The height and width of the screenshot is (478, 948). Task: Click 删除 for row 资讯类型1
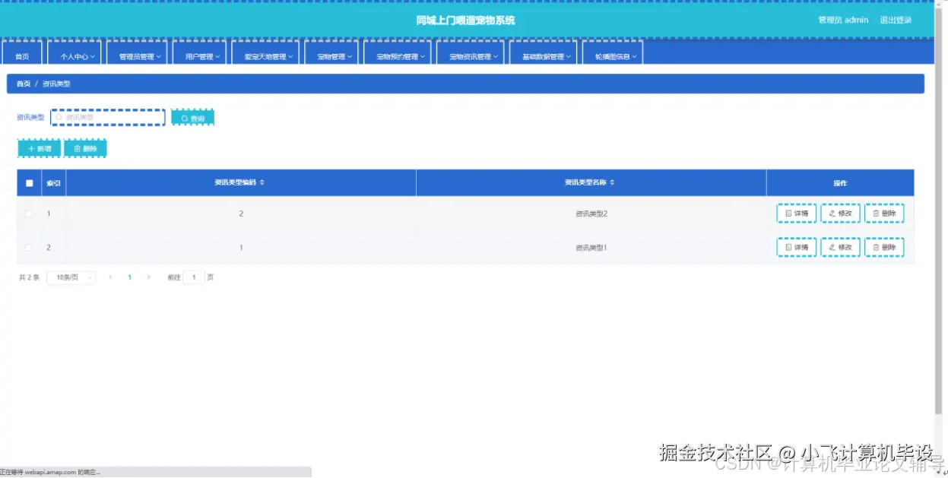click(x=884, y=247)
